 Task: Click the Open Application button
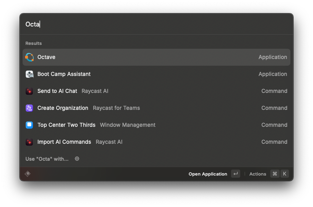point(208,174)
